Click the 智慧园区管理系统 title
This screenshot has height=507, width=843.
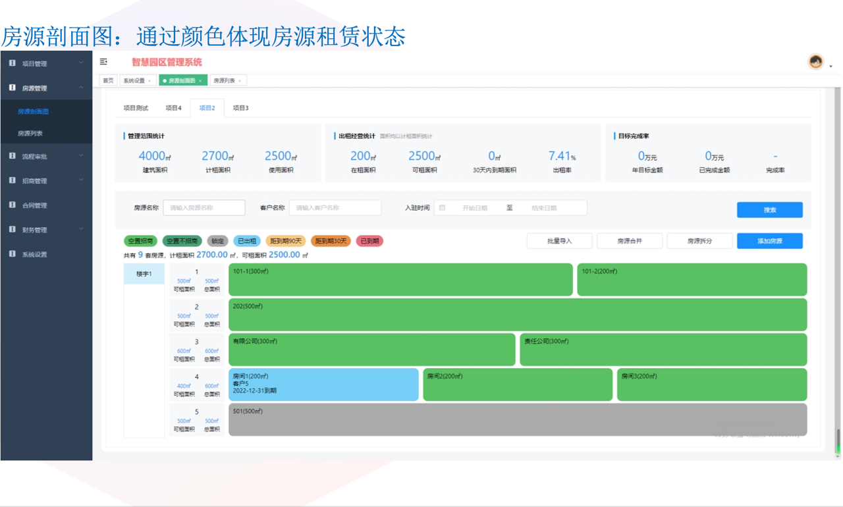[x=167, y=62]
